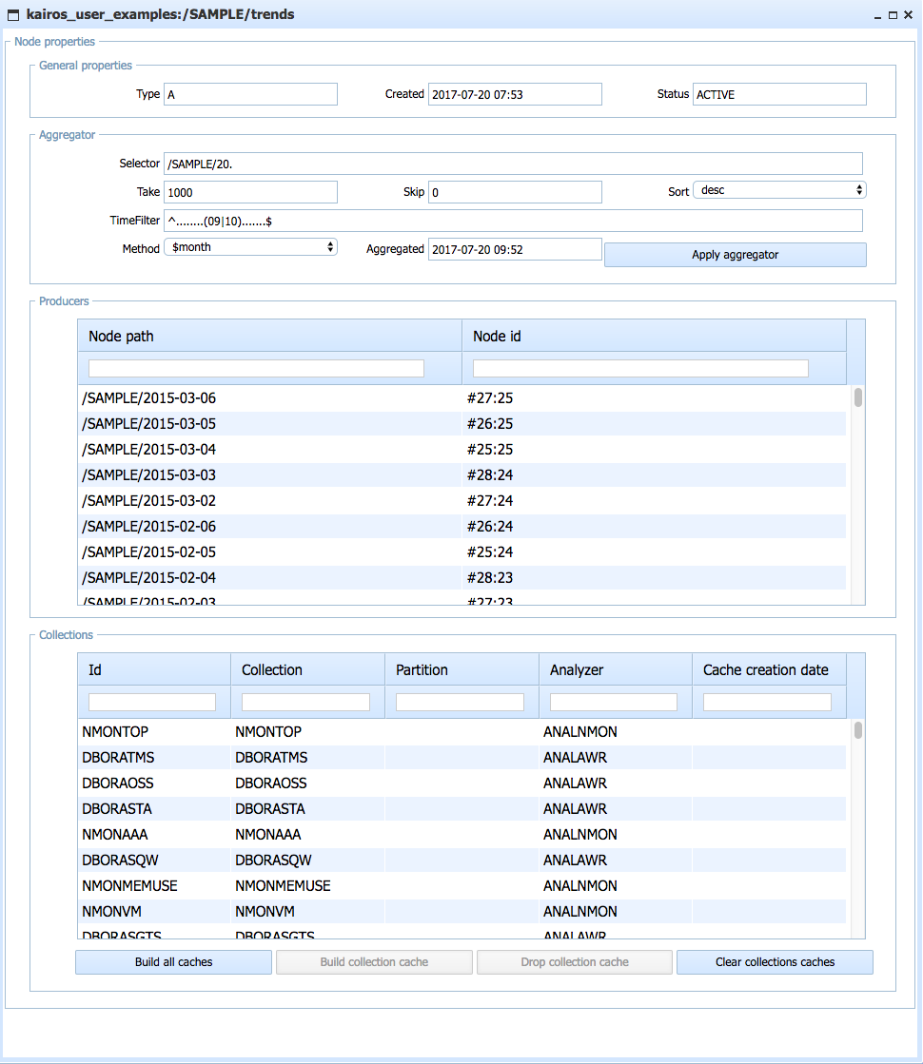Select the NMONVM collection row
The height and width of the screenshot is (1064, 923).
[x=461, y=912]
